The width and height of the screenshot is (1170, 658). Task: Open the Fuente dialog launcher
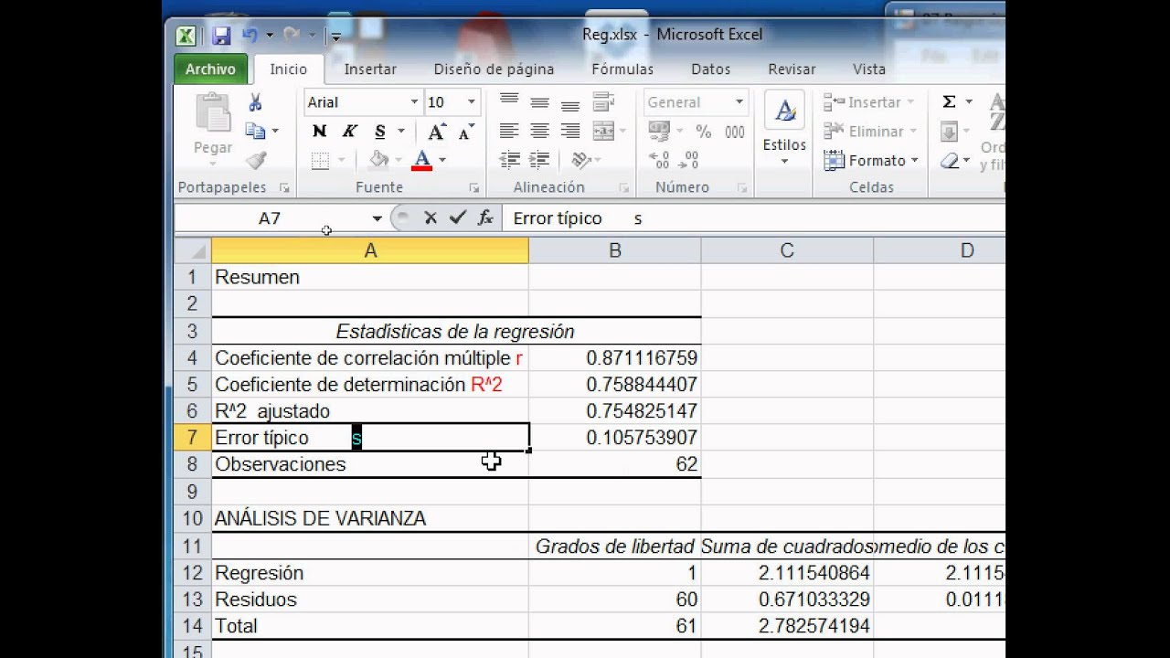[x=473, y=188]
